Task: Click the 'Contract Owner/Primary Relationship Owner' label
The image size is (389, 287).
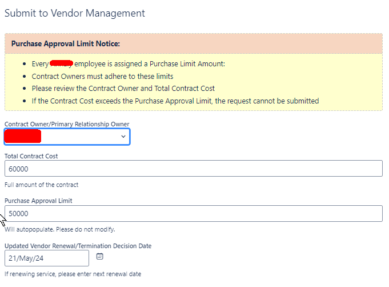Action: coord(67,124)
